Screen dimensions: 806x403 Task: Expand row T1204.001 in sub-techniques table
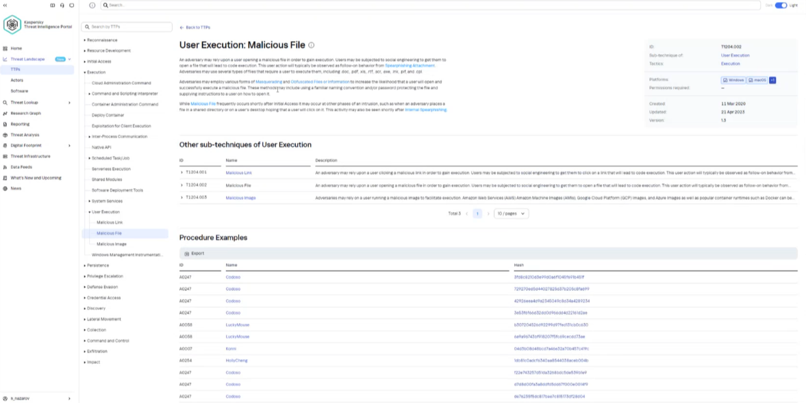[x=182, y=172]
